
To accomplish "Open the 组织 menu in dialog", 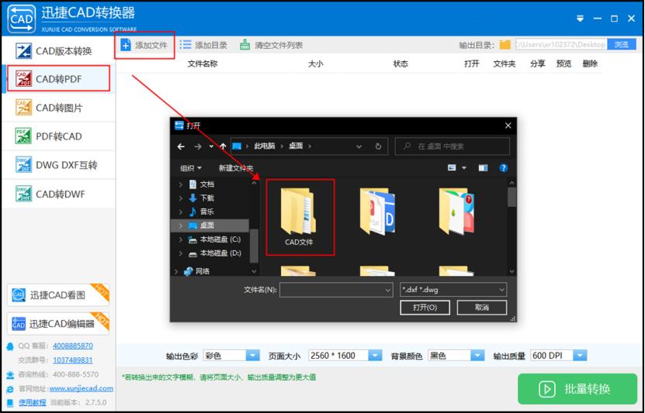I will [x=191, y=168].
